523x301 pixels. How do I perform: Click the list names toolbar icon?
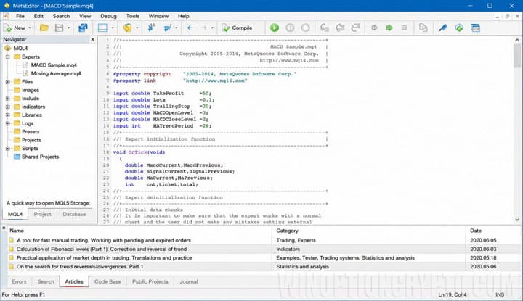152,28
